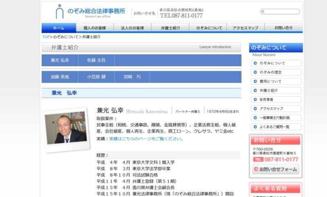Click the のぞみについて breadcrumb item

[x=66, y=37]
